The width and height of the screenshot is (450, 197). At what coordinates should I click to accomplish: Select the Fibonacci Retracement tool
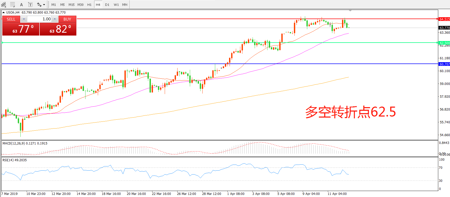12,4
